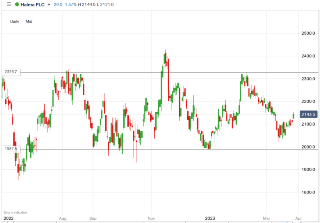Open the hamburger menu icon
Viewport: 320px width, 223px height.
point(9,4)
